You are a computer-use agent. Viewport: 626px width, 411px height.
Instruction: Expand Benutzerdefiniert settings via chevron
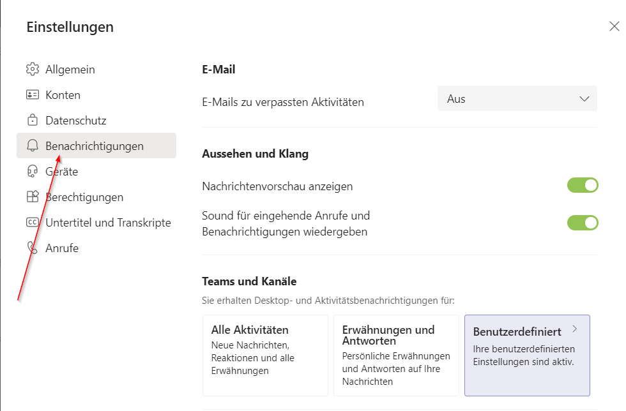[x=575, y=329]
